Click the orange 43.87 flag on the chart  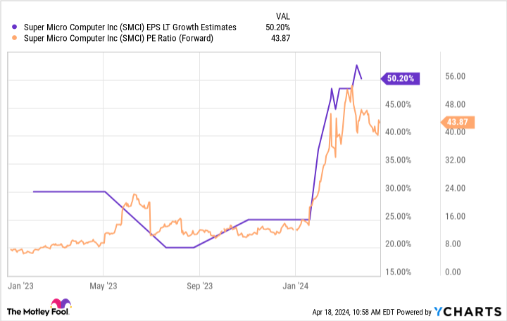point(462,122)
